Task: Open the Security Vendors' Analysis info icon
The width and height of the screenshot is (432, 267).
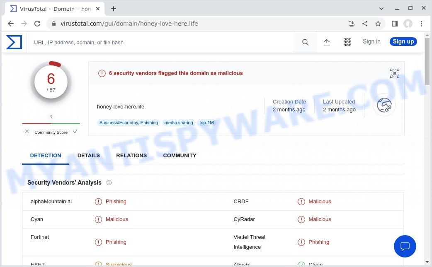Action: [109, 183]
